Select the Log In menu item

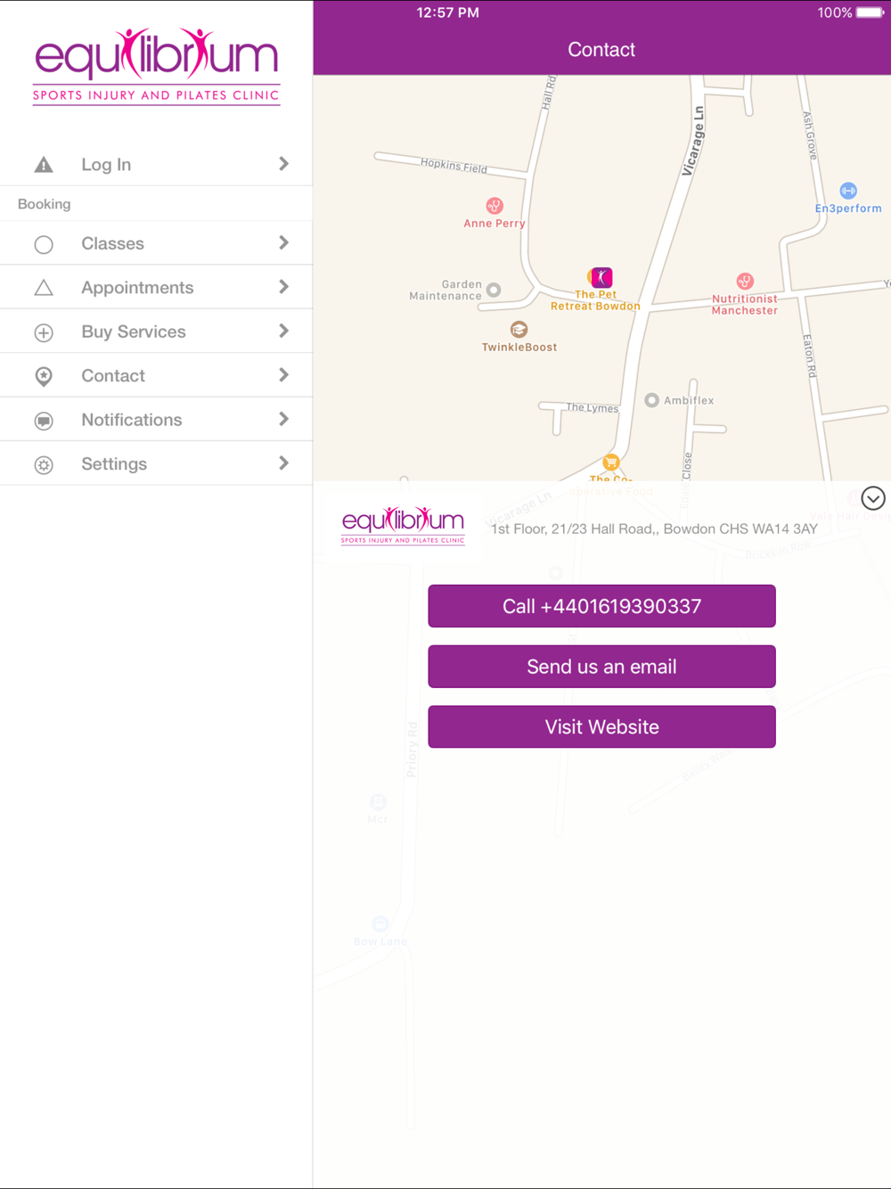point(156,165)
